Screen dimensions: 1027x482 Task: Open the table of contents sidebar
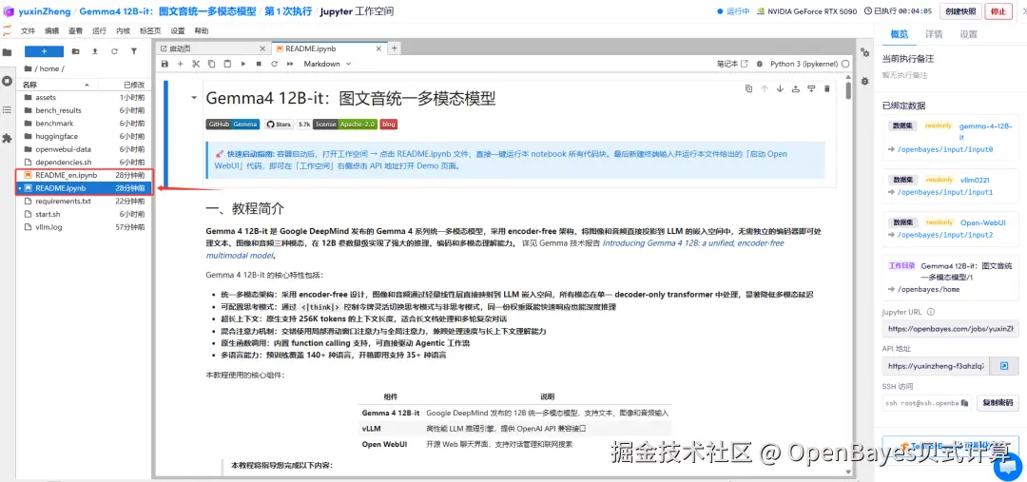point(8,109)
